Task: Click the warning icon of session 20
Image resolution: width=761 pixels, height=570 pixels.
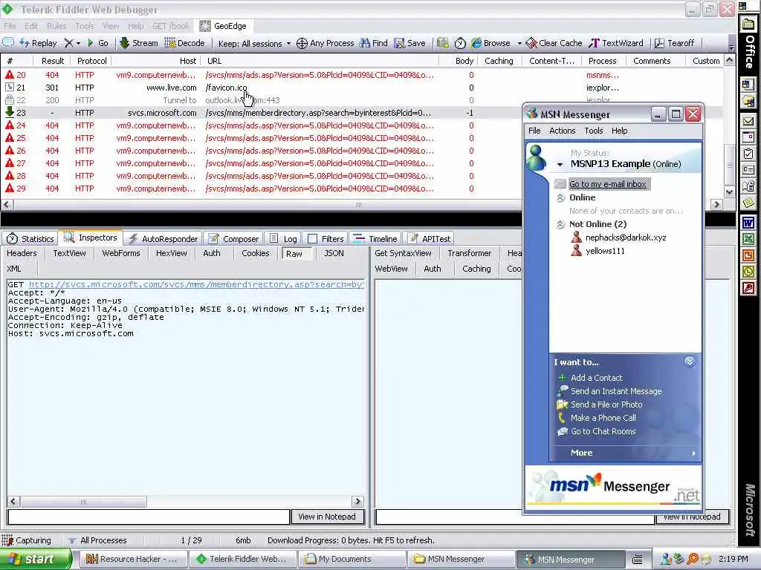Action: (9, 75)
